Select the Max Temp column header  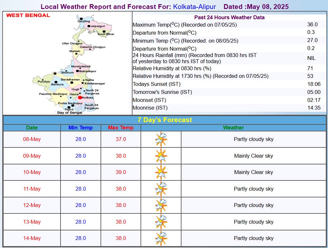coord(120,128)
